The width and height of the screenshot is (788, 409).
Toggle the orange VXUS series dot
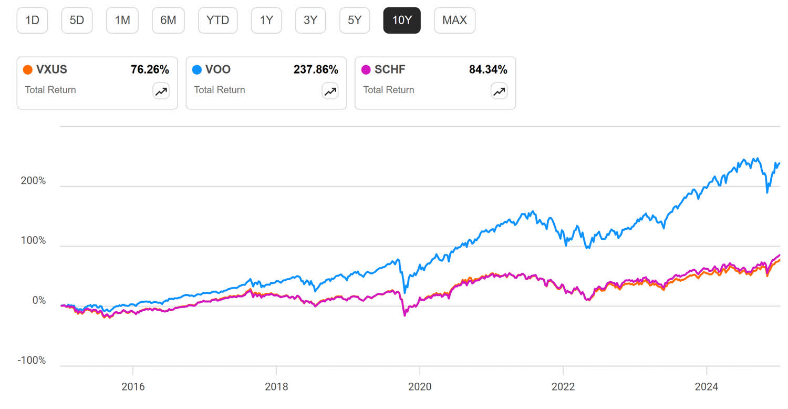coord(29,69)
